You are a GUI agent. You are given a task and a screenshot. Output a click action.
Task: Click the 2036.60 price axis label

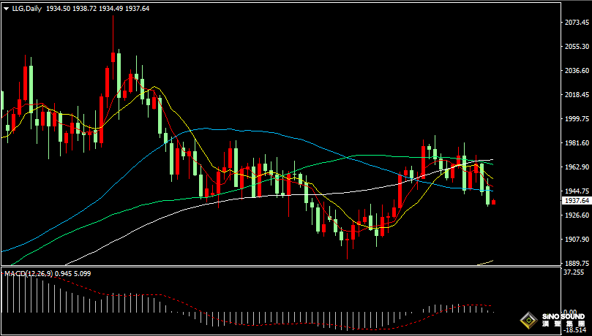click(577, 71)
